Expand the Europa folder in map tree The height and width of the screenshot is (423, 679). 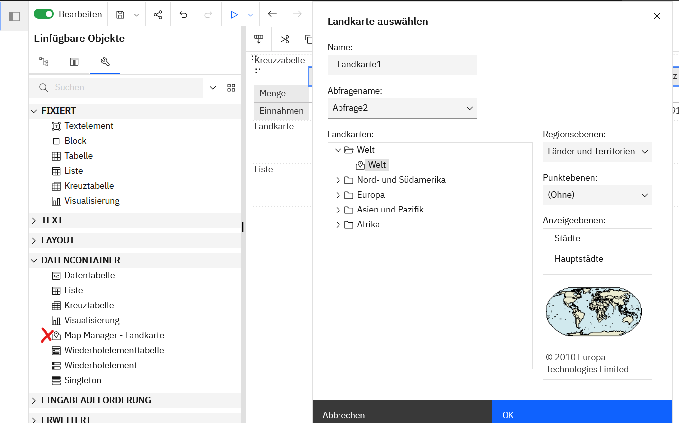(338, 195)
